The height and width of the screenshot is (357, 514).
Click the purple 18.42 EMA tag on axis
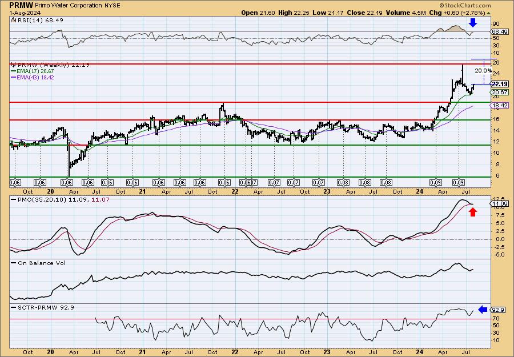[x=500, y=105]
